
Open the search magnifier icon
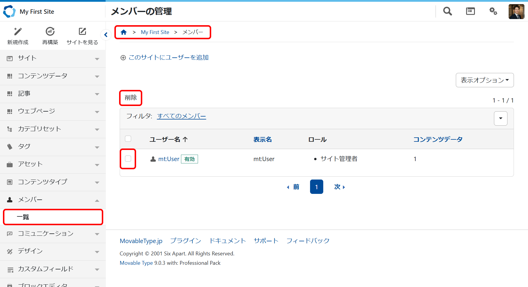(x=447, y=11)
